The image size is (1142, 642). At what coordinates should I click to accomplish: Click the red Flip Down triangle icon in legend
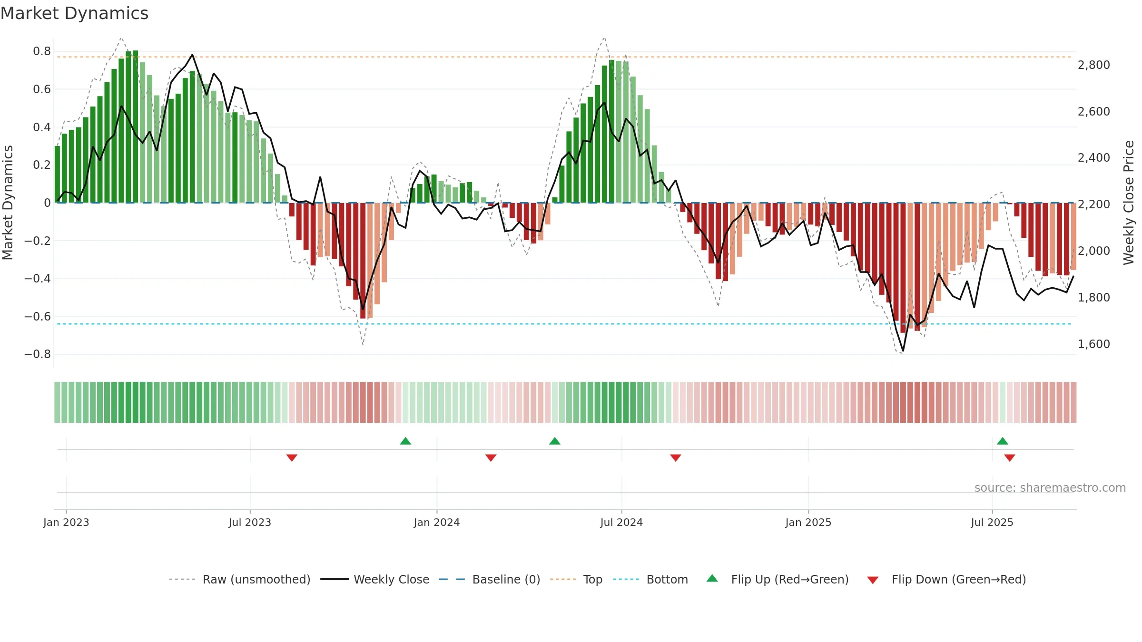pyautogui.click(x=873, y=580)
